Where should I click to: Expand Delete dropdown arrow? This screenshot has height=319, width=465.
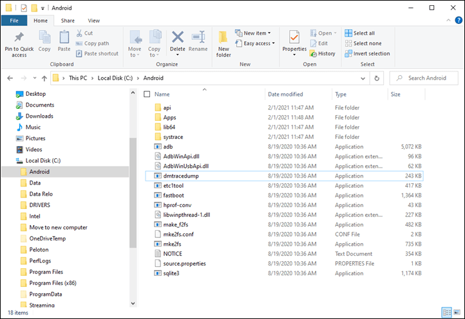pyautogui.click(x=178, y=55)
